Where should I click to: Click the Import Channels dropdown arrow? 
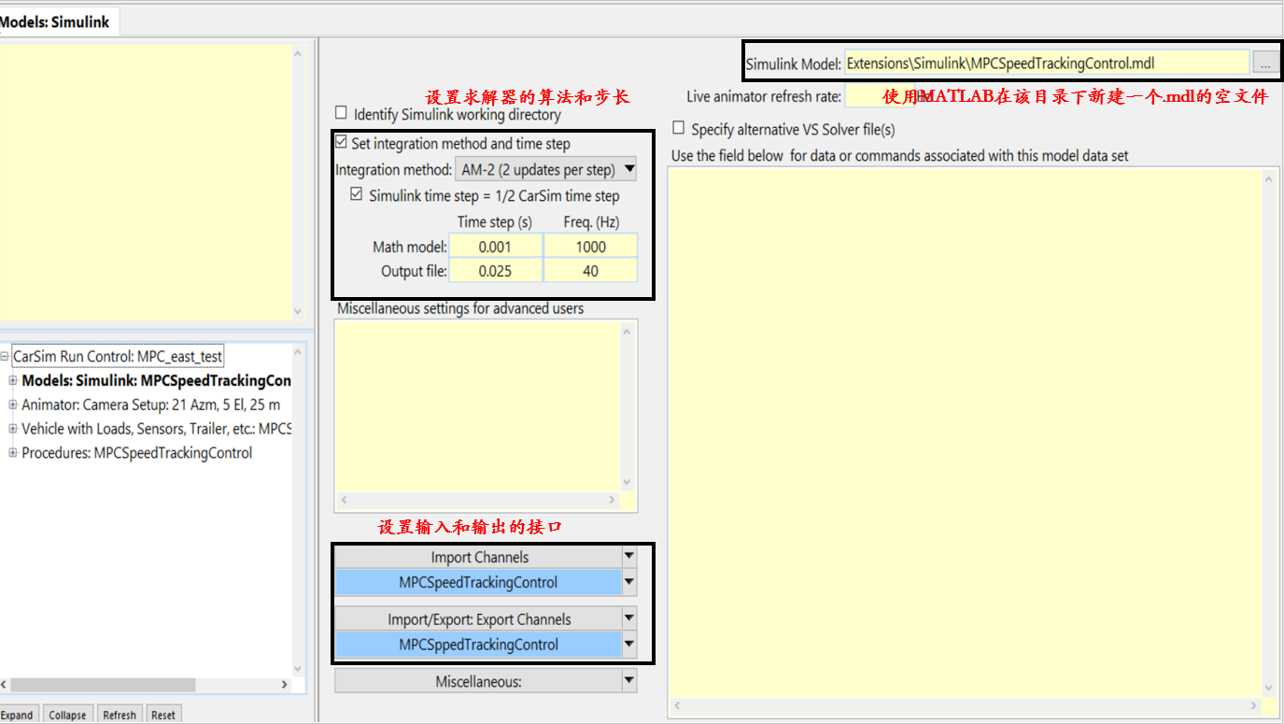click(628, 556)
